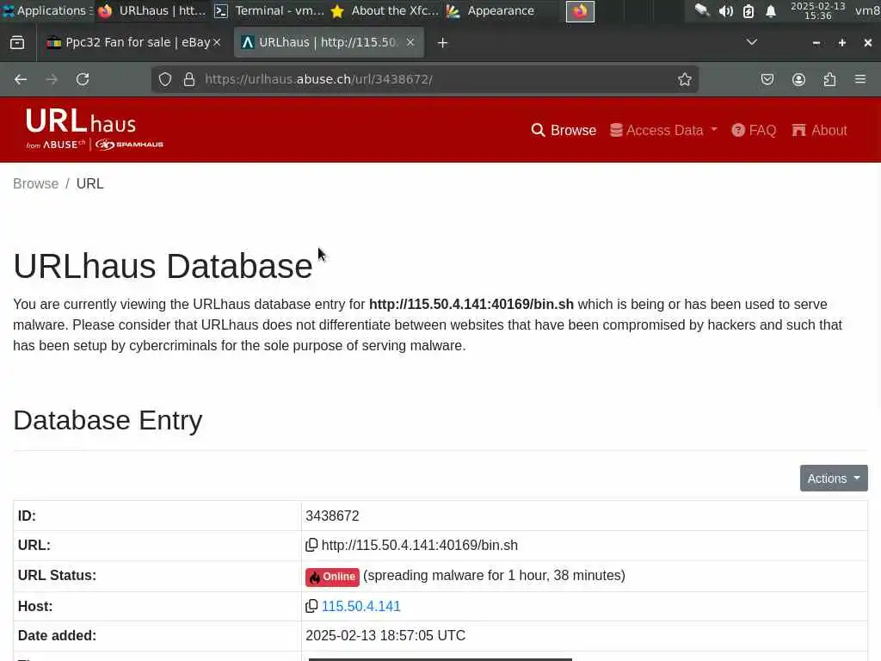The width and height of the screenshot is (881, 661).
Task: View site security via padlock icon
Action: point(189,79)
